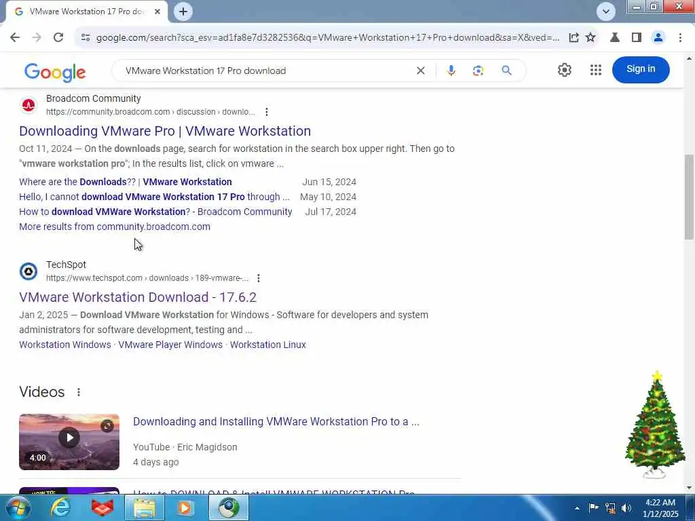Open More results from community.broadcom.com
This screenshot has height=521, width=695.
click(115, 227)
